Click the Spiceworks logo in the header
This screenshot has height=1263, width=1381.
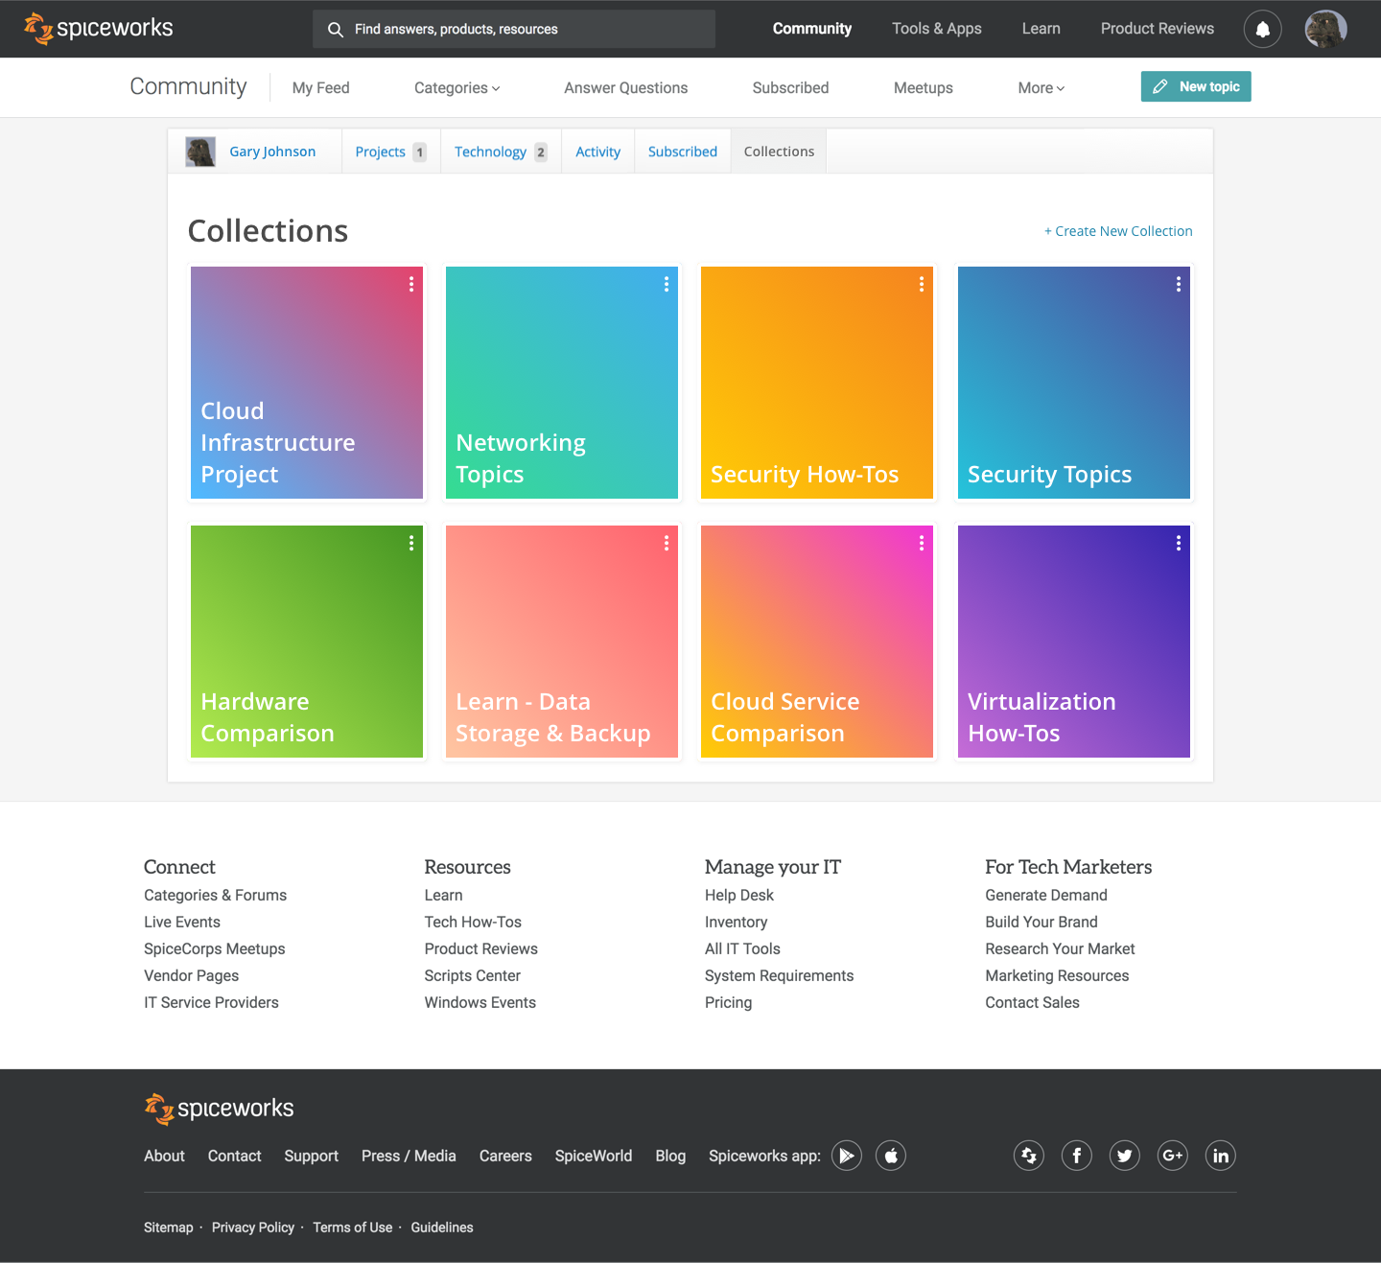tap(99, 29)
